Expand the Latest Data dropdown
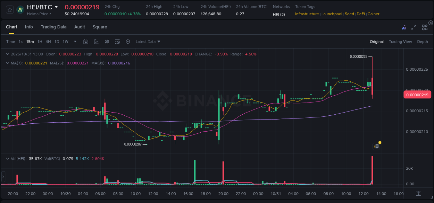434x203 pixels. coord(148,42)
